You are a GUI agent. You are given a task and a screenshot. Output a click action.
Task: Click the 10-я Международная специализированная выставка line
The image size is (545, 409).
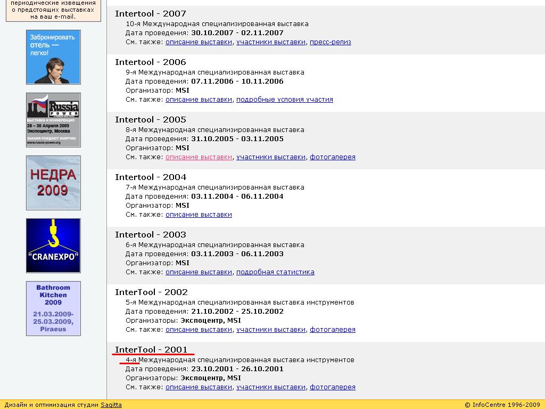pos(217,24)
